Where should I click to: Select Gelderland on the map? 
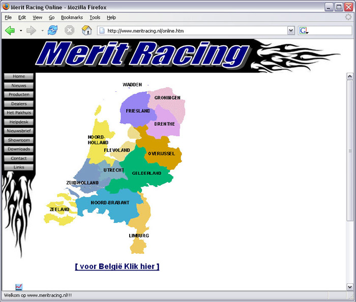click(x=146, y=173)
